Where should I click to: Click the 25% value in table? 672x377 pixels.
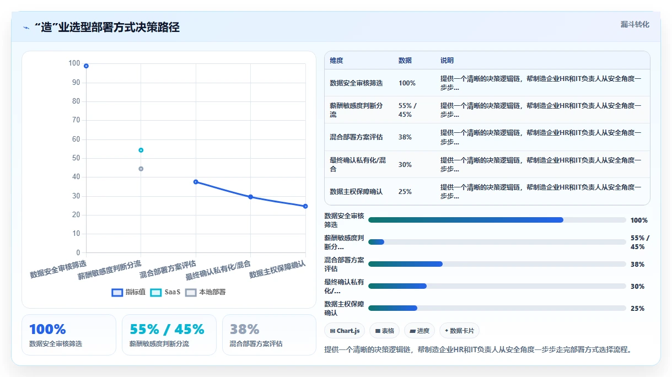(x=405, y=191)
